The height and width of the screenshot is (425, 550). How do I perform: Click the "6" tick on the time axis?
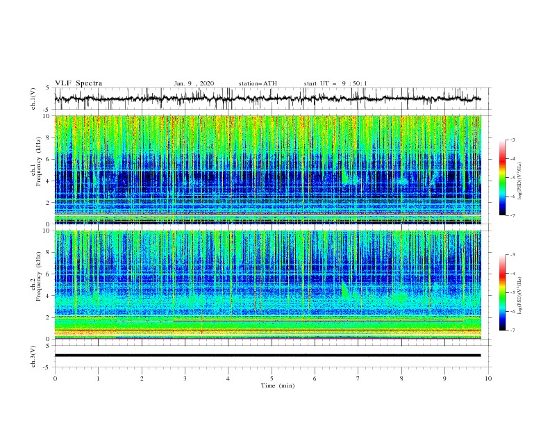tap(315, 378)
